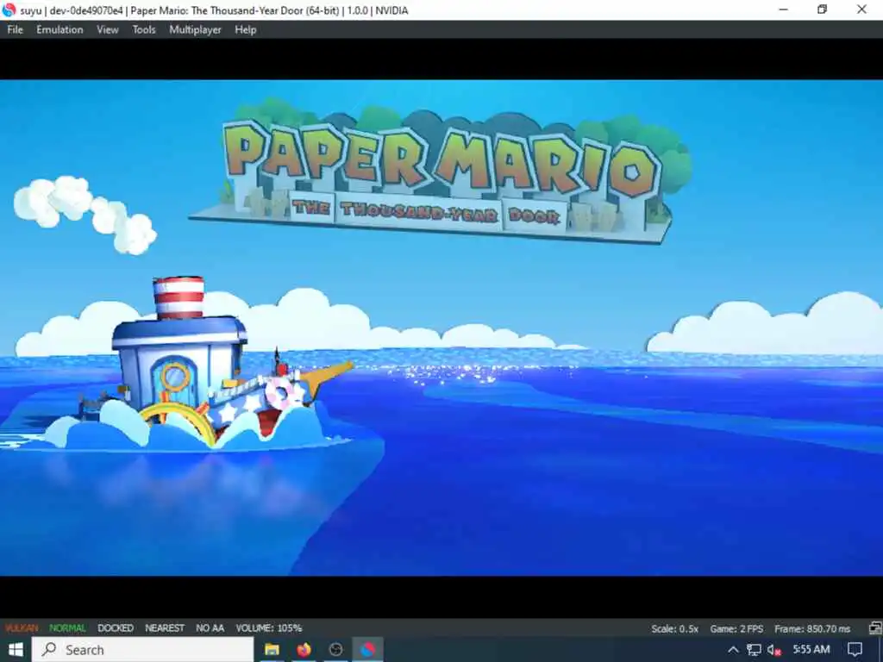This screenshot has width=883, height=662.
Task: Click the taskbar Search box
Action: click(142, 650)
